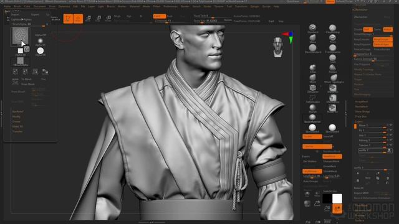399x224 pixels.
Task: Select the Morph brush
Action: 313,108
